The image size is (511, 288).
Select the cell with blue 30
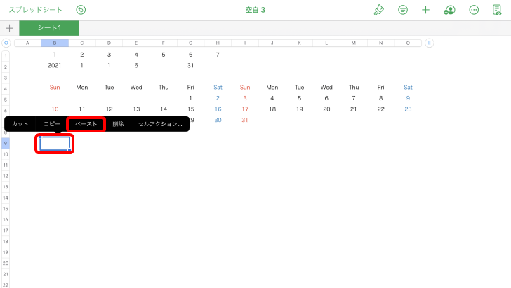218,120
